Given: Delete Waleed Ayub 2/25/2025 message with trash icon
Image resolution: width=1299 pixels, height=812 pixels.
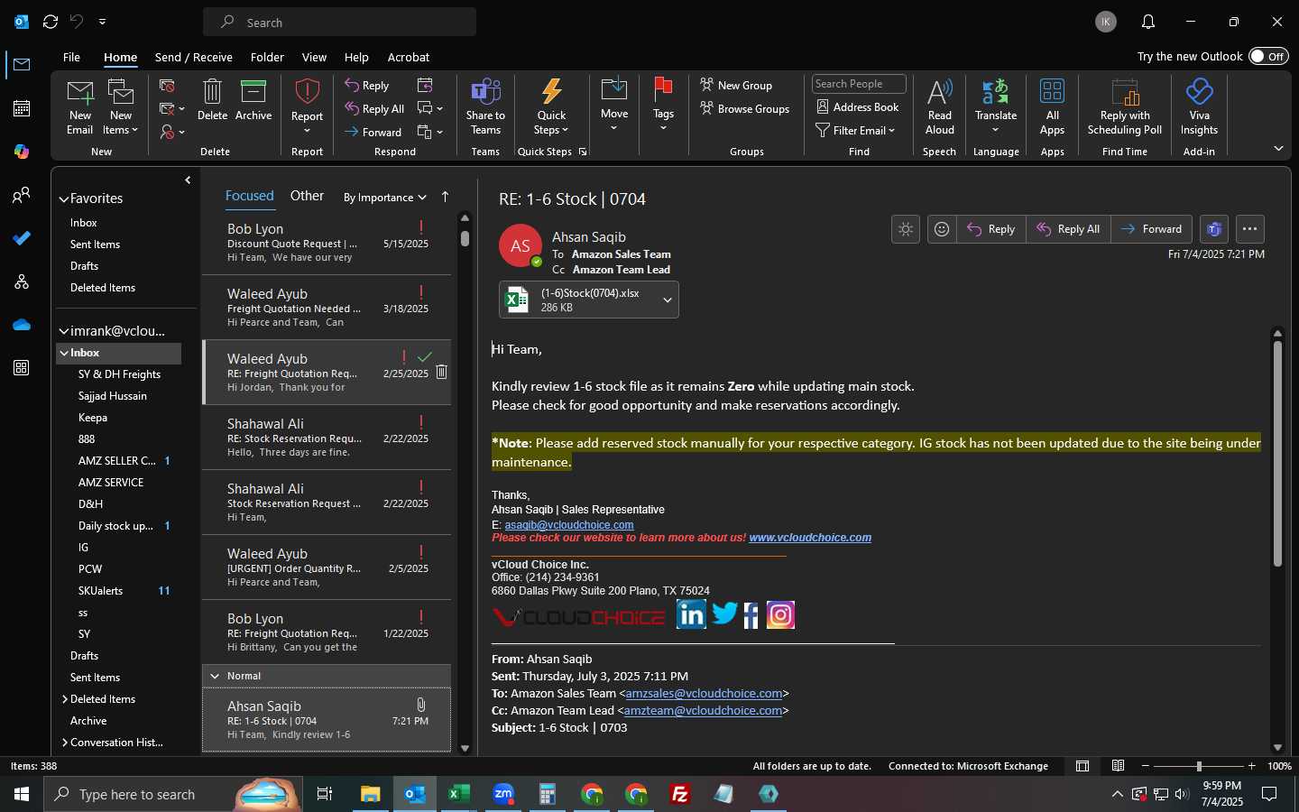Looking at the screenshot, I should tap(442, 372).
